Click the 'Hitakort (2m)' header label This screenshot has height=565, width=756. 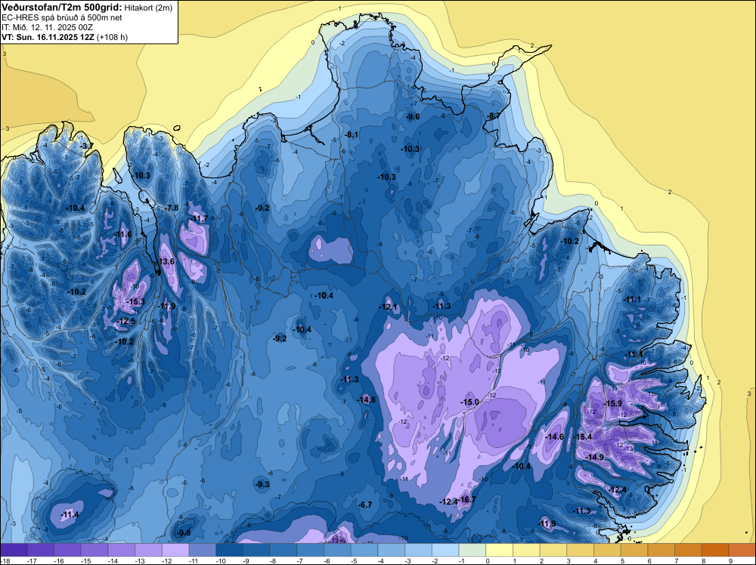tap(148, 8)
